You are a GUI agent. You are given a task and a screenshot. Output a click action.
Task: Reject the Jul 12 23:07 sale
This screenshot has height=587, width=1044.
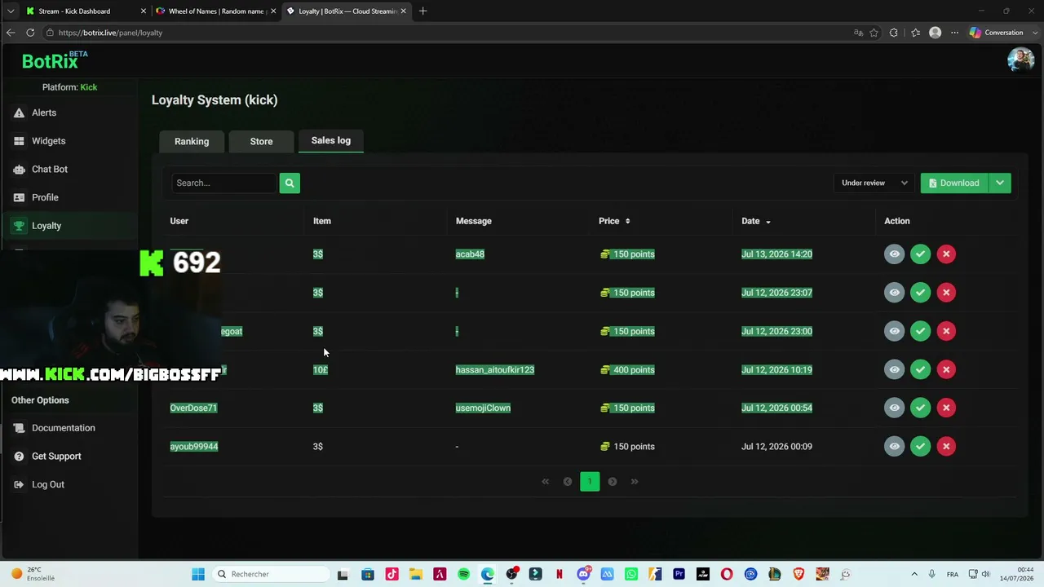pyautogui.click(x=946, y=293)
